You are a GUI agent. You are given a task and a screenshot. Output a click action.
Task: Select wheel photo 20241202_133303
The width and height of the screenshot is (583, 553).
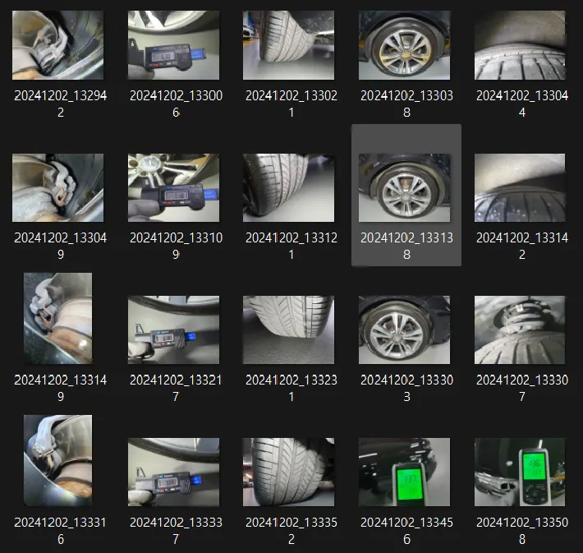[x=404, y=329]
